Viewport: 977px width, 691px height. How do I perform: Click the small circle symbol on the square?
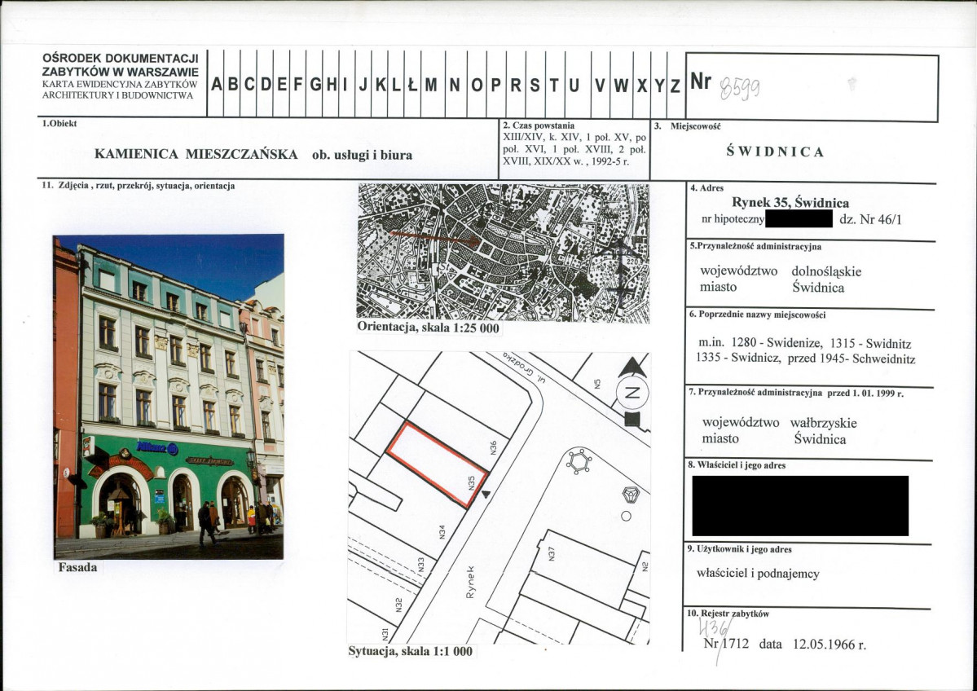625,516
